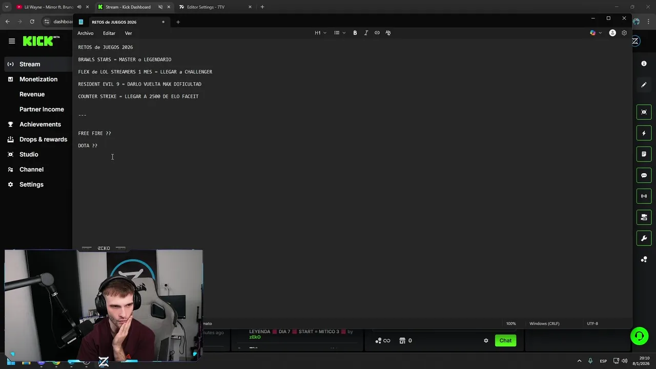Open the Editar menu

109,33
